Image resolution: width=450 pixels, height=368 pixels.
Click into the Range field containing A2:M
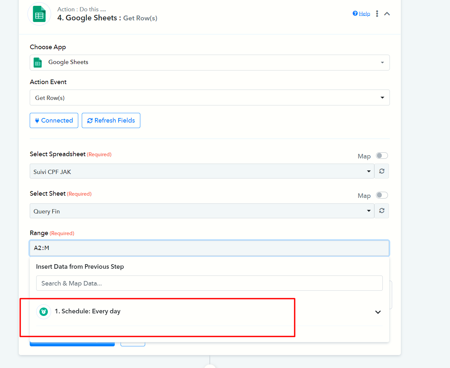pyautogui.click(x=209, y=248)
